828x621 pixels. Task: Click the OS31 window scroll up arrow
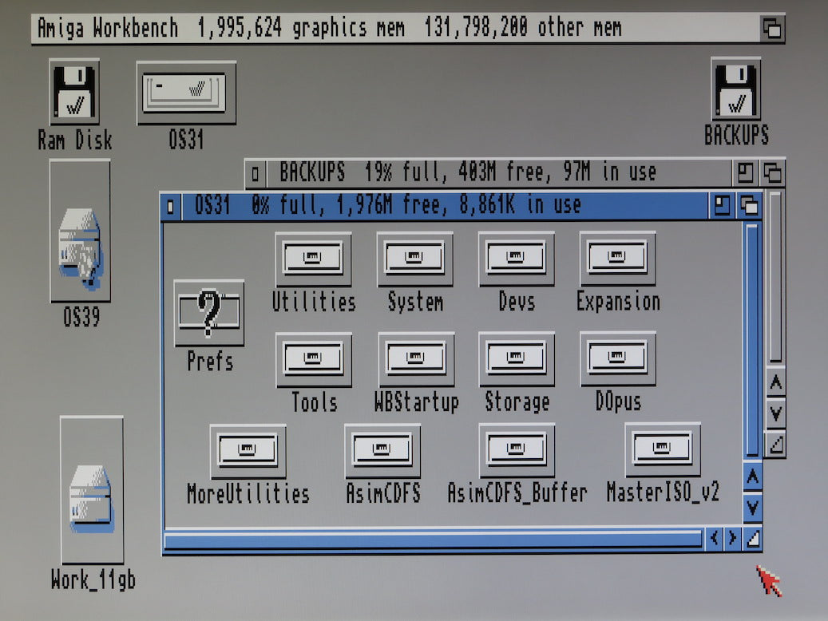[x=752, y=478]
